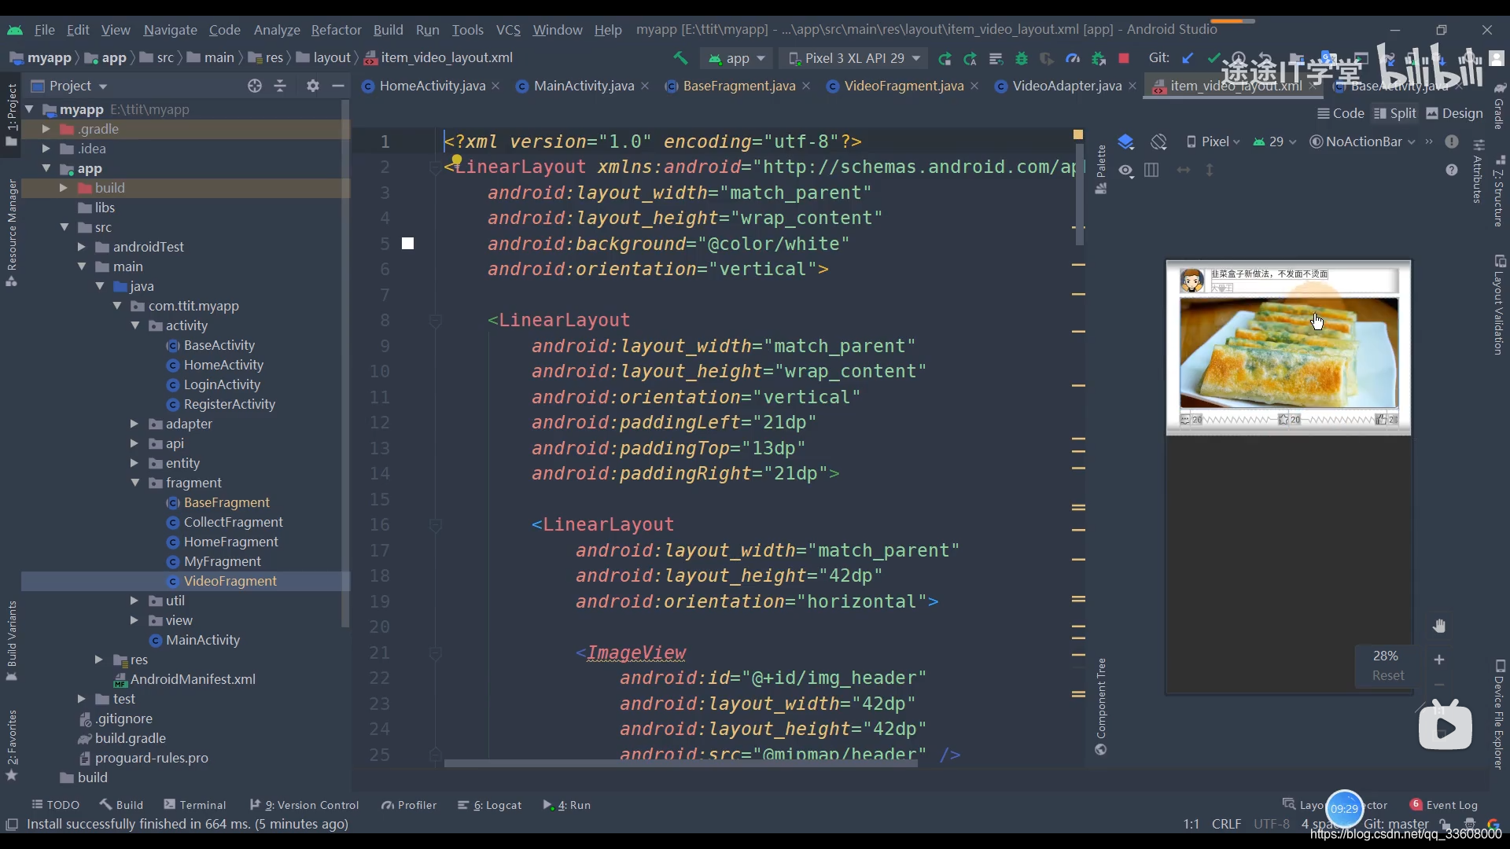
Task: Click Collapse All icon in Project panel
Action: pos(280,86)
